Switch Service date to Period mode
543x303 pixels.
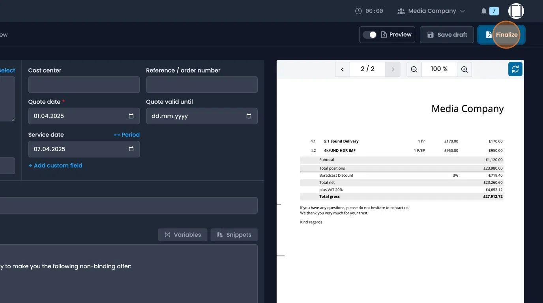(126, 135)
